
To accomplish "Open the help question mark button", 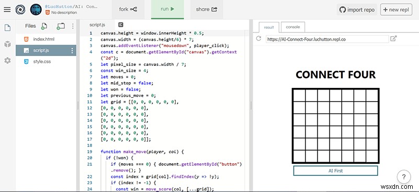I will click(404, 177).
